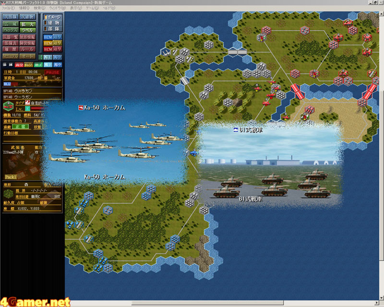The height and width of the screenshot is (307, 384).
Task: Click the green 正常 status indicator
Action: point(20,127)
